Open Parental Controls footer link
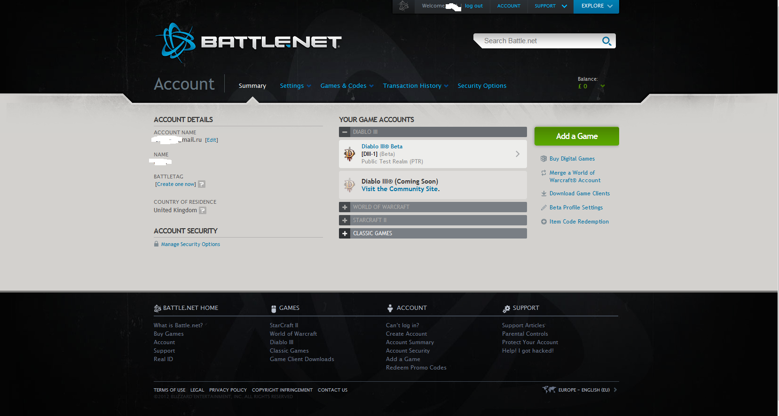Screen dimensions: 779x416 [525, 334]
